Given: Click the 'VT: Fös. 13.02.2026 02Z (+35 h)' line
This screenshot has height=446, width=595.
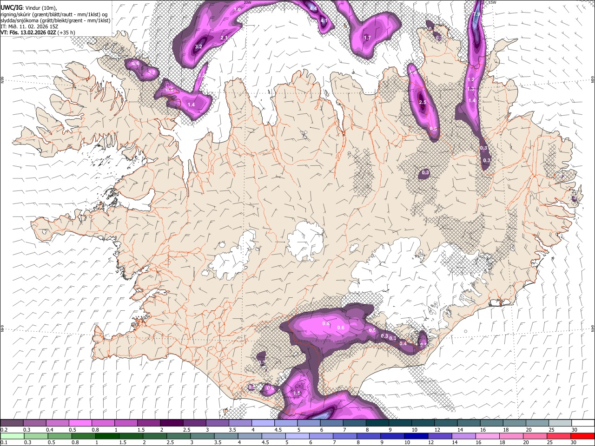Looking at the screenshot, I should tap(38, 33).
